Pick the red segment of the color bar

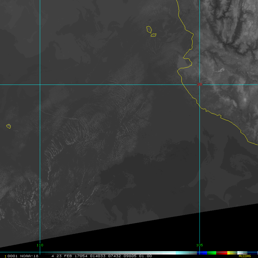click(x=221, y=253)
